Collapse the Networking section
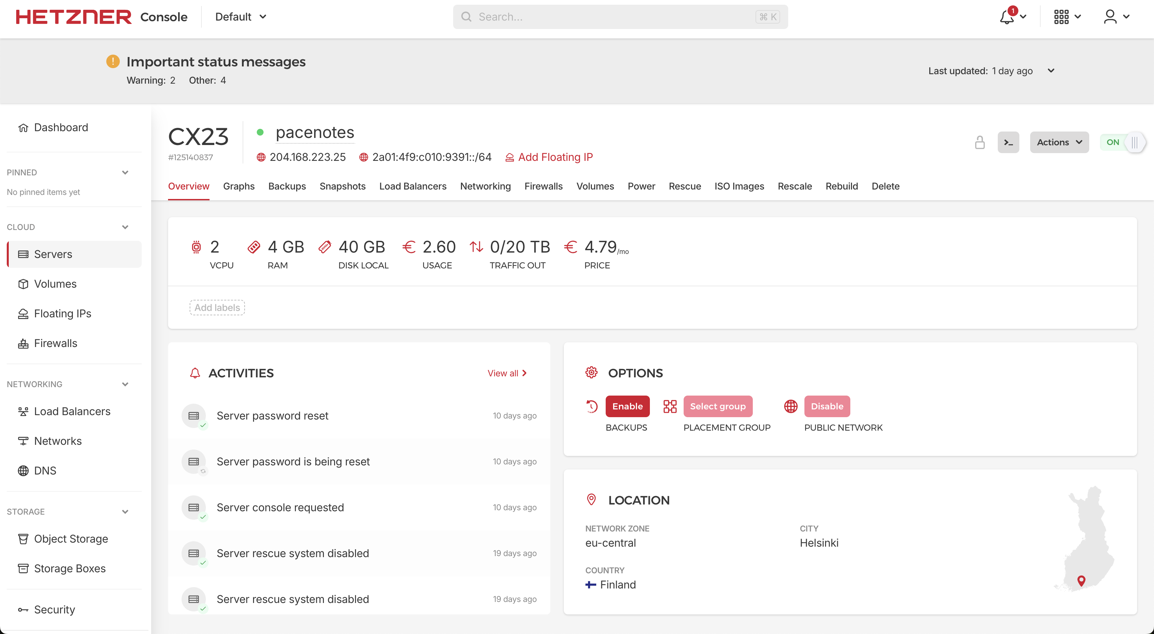 point(126,384)
